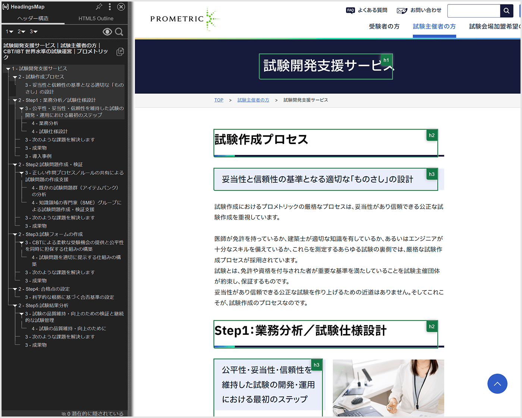Close the HeadingsMap panel
This screenshot has height=418, width=522.
pyautogui.click(x=121, y=7)
